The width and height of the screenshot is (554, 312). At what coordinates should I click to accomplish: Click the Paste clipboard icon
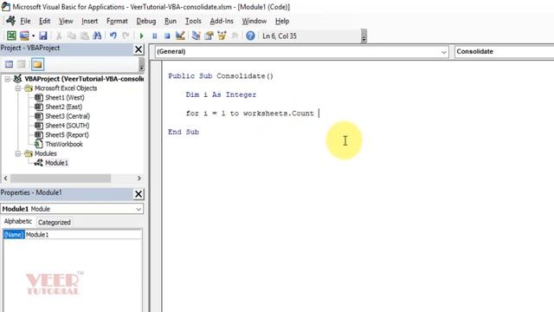pyautogui.click(x=85, y=36)
